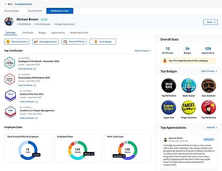This screenshot has width=222, height=171.
Task: View Certificate for Outstanding Performance 2025
Action: (x=27, y=85)
